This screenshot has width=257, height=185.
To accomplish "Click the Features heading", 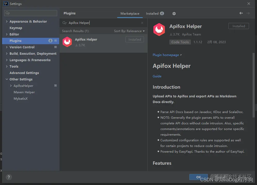I will [162, 163].
